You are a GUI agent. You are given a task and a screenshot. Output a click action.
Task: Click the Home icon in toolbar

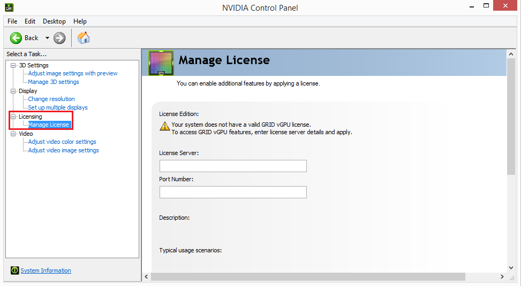84,38
